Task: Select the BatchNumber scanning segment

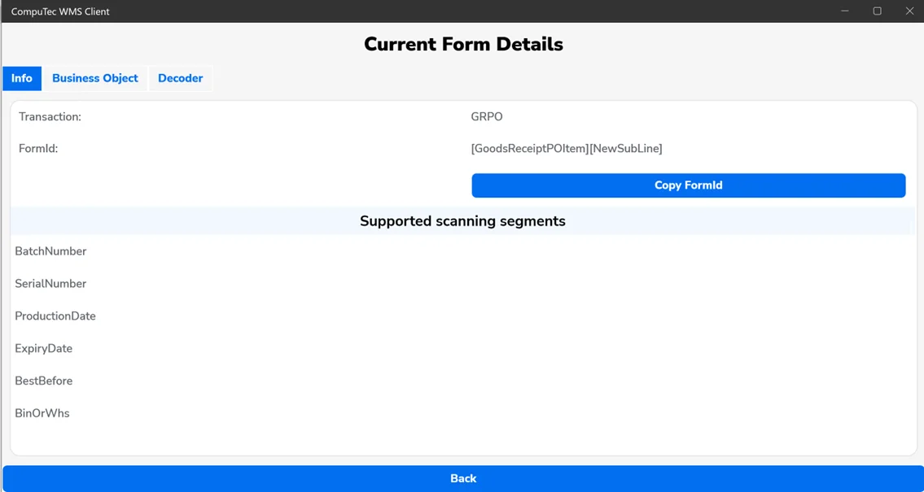Action: [50, 250]
